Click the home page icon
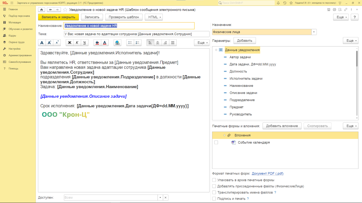The width and height of the screenshot is (362, 203). point(42,10)
